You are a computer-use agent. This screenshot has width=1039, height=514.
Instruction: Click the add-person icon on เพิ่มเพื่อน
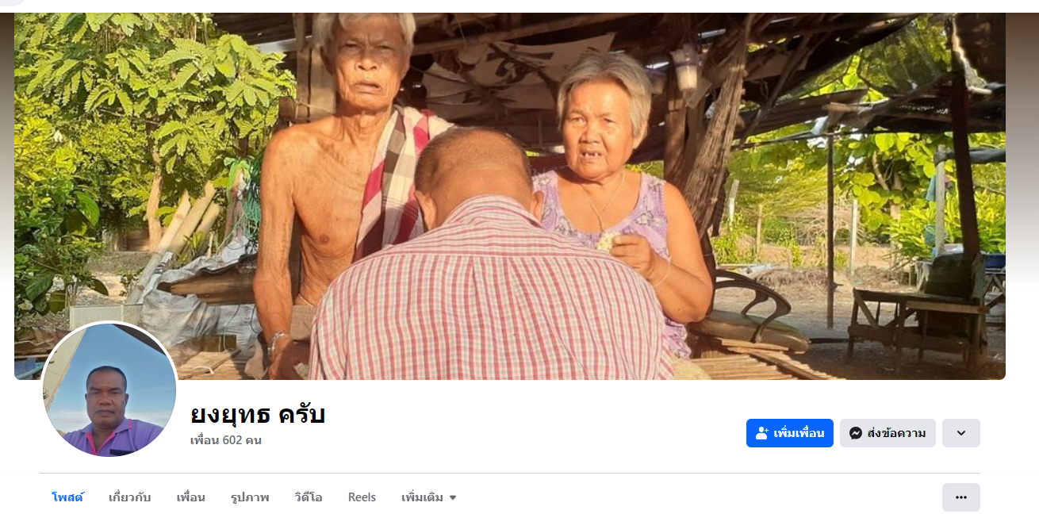[762, 433]
